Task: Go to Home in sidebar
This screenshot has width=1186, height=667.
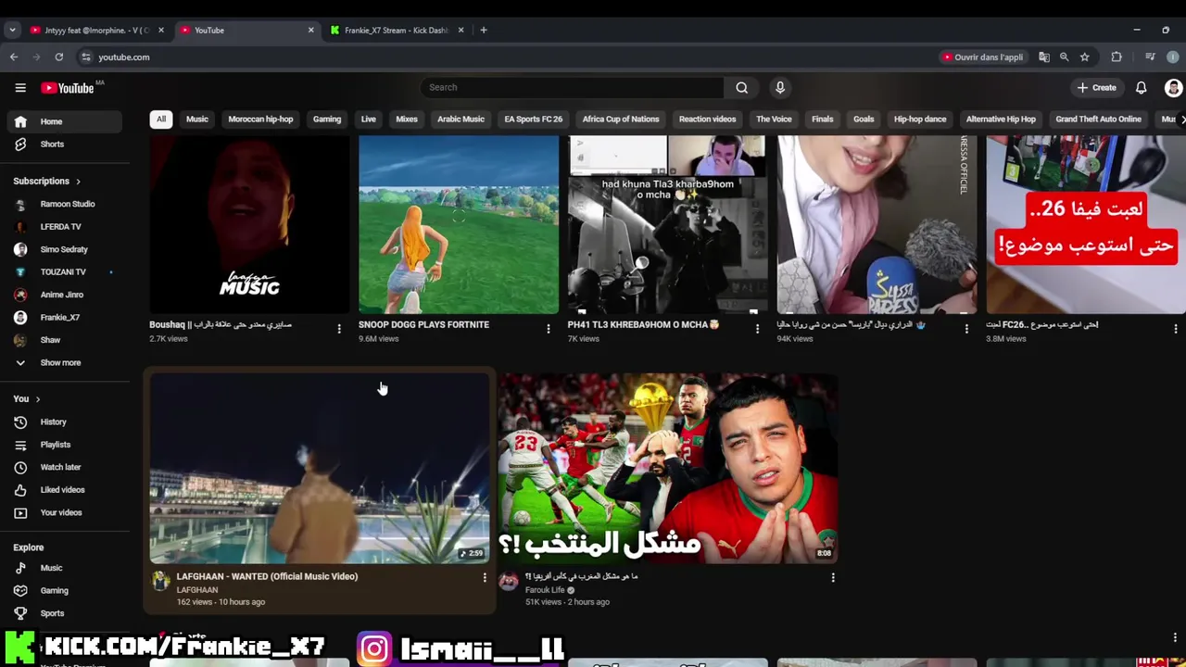Action: coord(64,121)
